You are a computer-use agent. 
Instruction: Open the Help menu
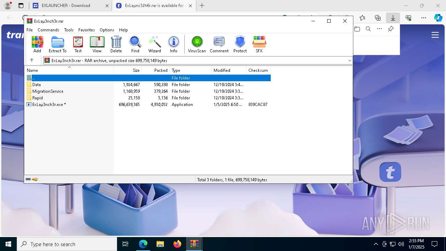(123, 30)
